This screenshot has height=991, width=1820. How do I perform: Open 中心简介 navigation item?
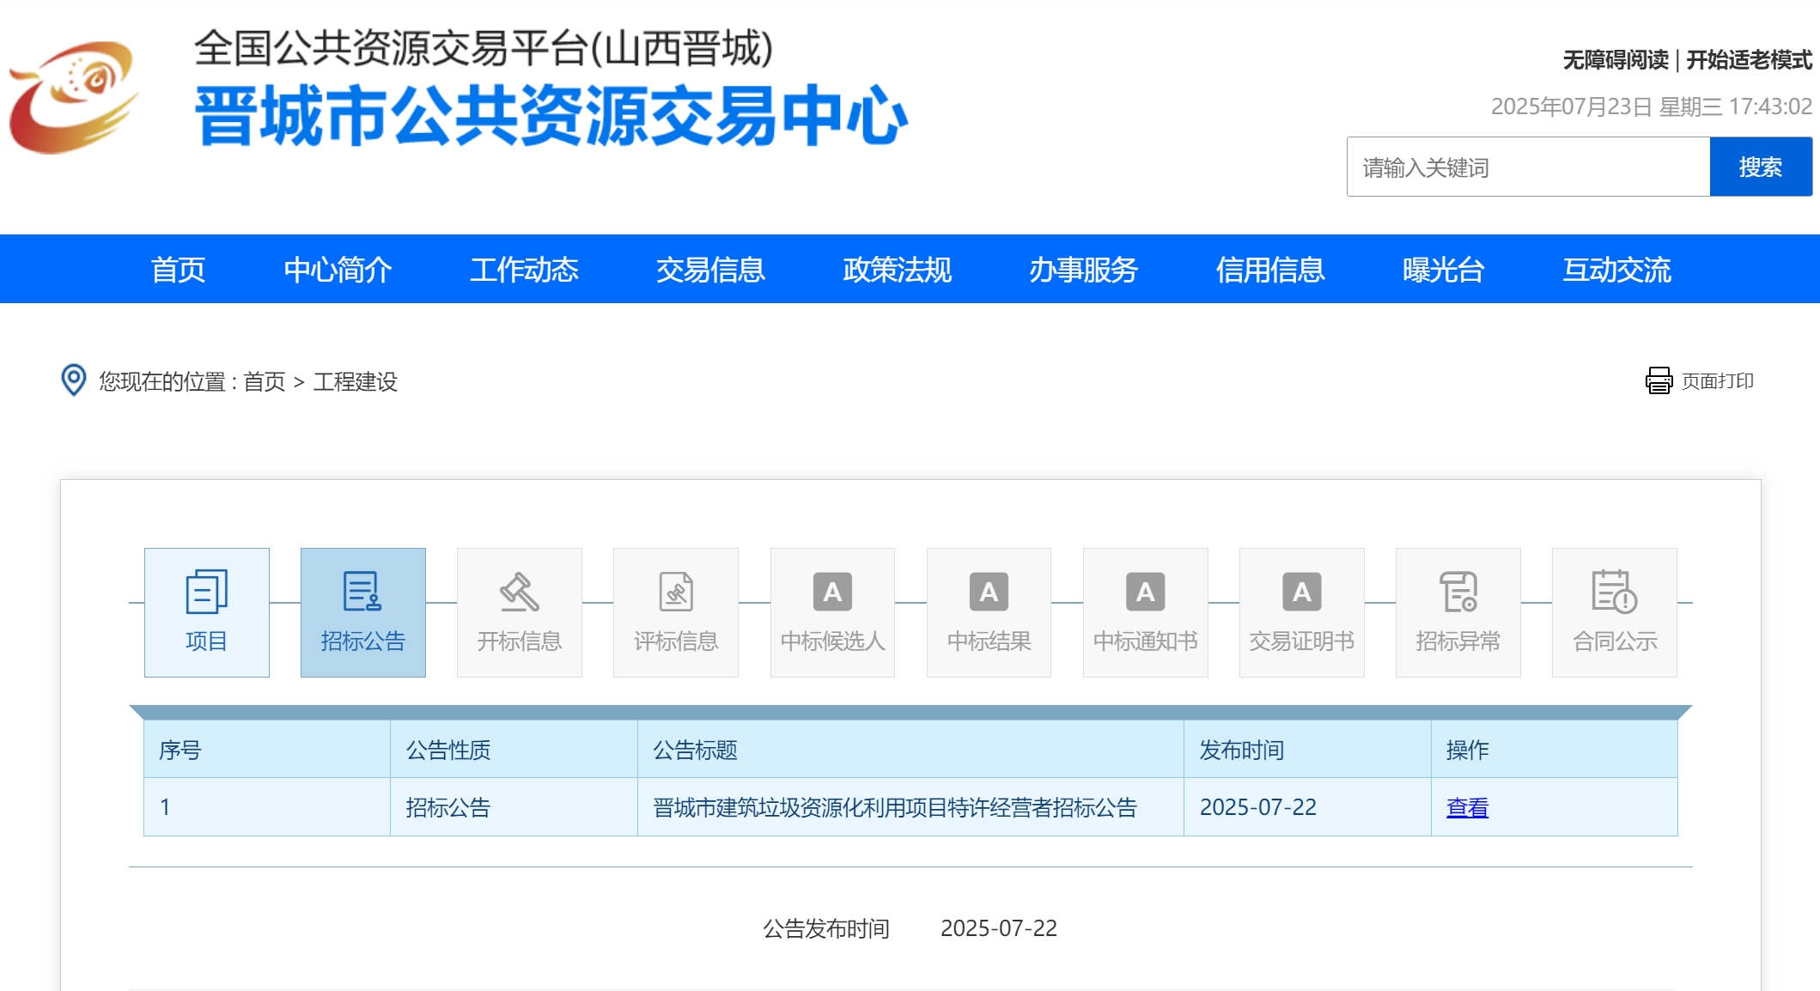(x=338, y=270)
